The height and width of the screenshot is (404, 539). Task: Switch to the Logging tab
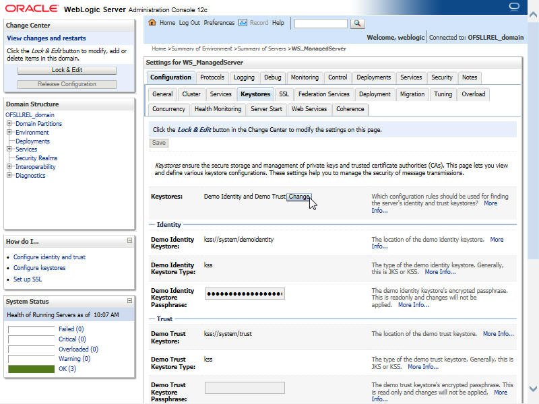244,77
